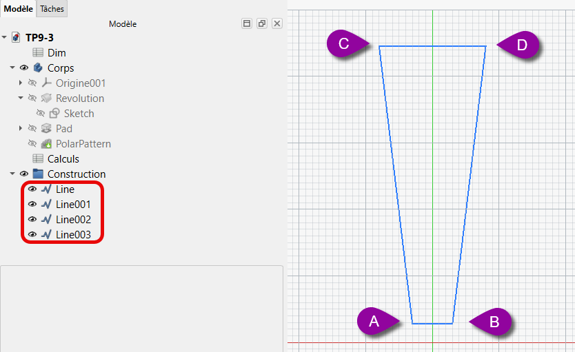
Task: Click the Construction folder icon
Action: pyautogui.click(x=39, y=174)
